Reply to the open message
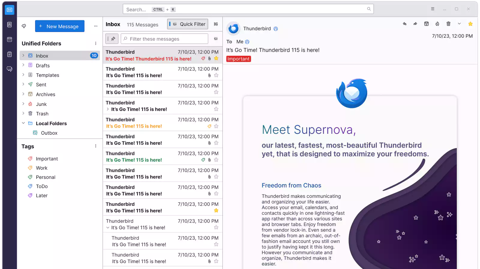This screenshot has width=480, height=269. pos(405,24)
